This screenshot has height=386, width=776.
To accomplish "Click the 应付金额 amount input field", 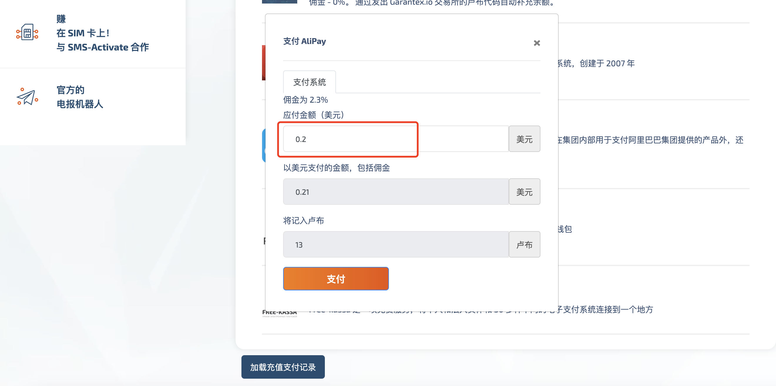I will [x=396, y=139].
